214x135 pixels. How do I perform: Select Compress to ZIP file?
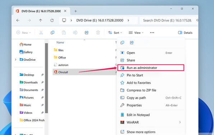click(151, 90)
